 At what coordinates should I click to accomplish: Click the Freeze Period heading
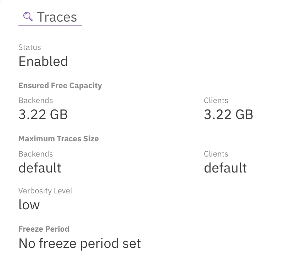click(44, 229)
